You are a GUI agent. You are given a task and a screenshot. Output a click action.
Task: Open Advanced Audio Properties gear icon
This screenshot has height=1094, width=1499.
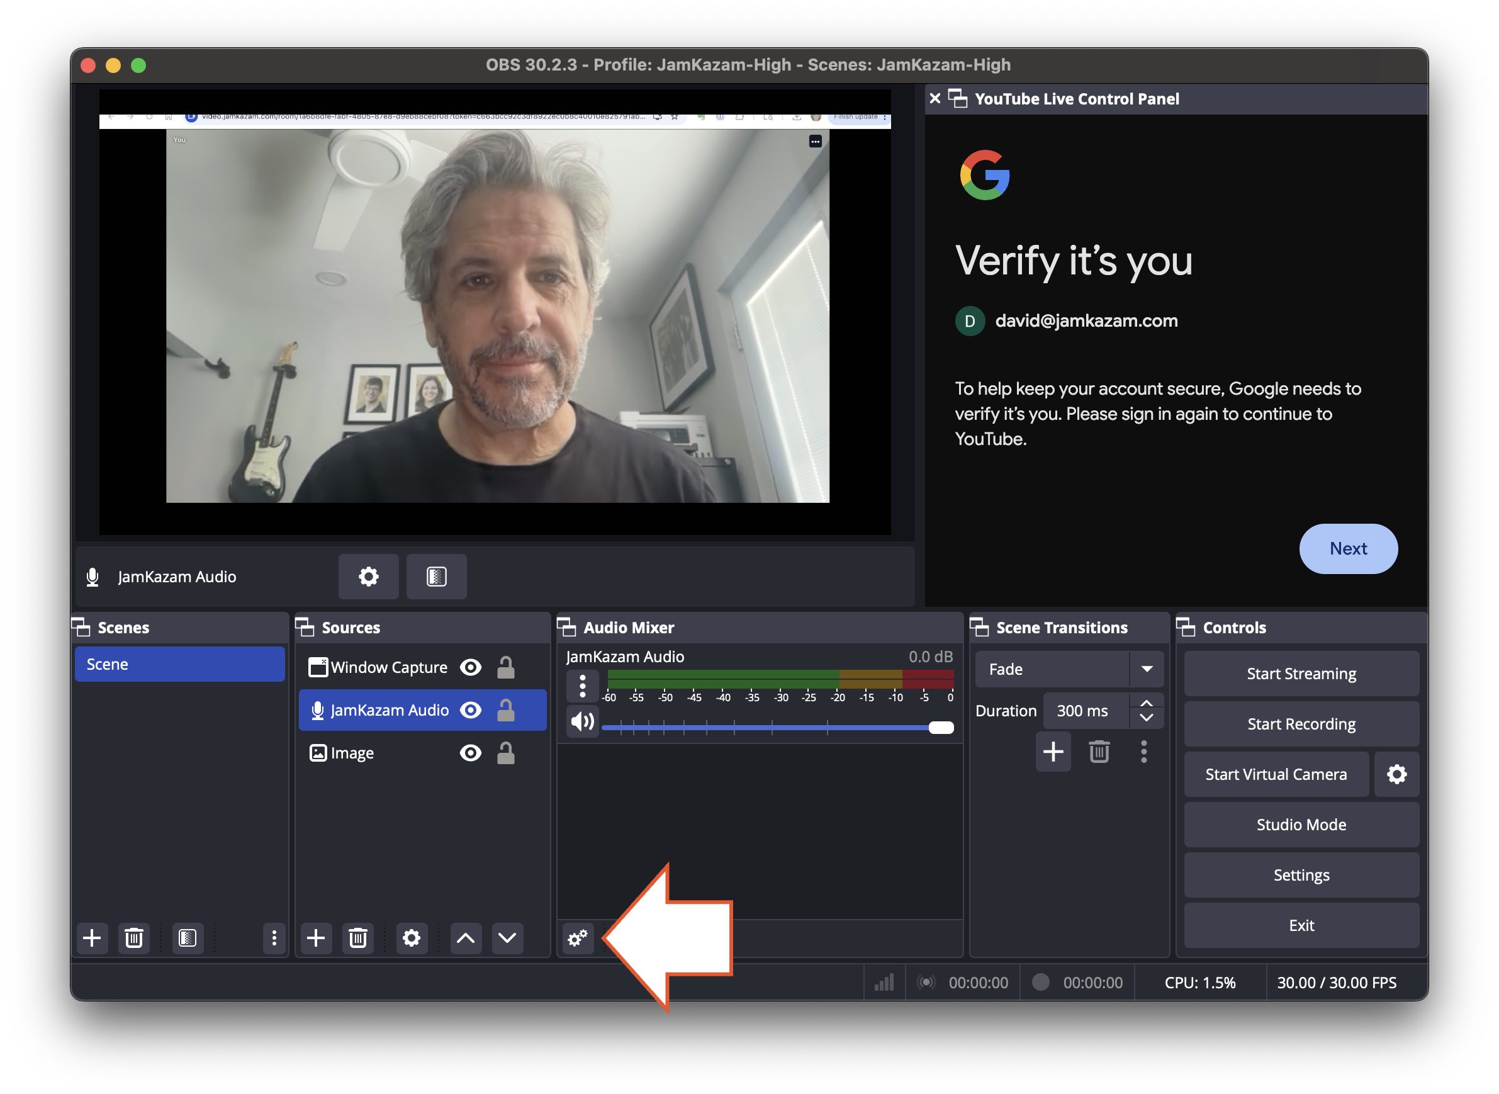577,938
